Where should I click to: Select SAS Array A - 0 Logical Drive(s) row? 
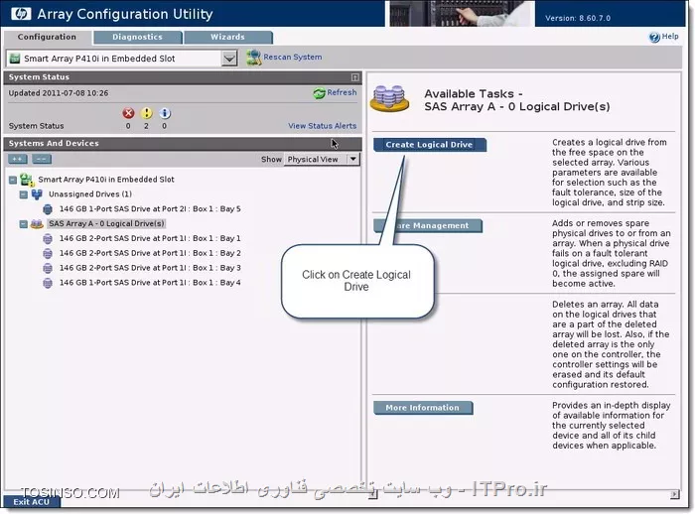click(x=106, y=224)
